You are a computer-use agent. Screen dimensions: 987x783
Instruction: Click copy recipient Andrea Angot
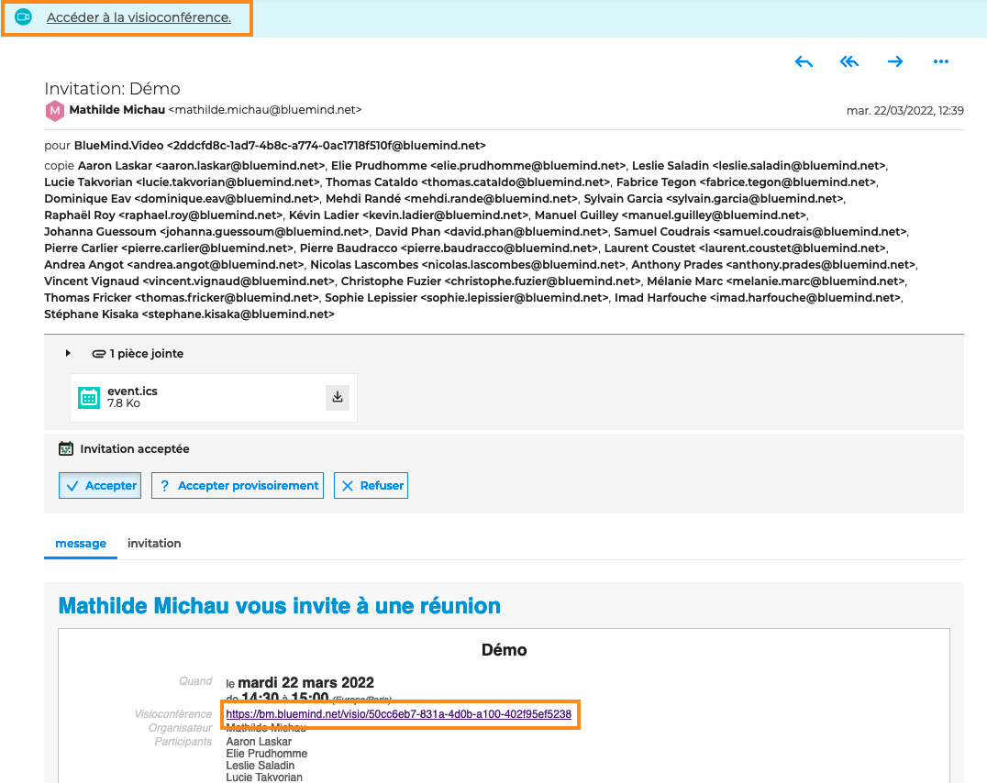pos(174,264)
